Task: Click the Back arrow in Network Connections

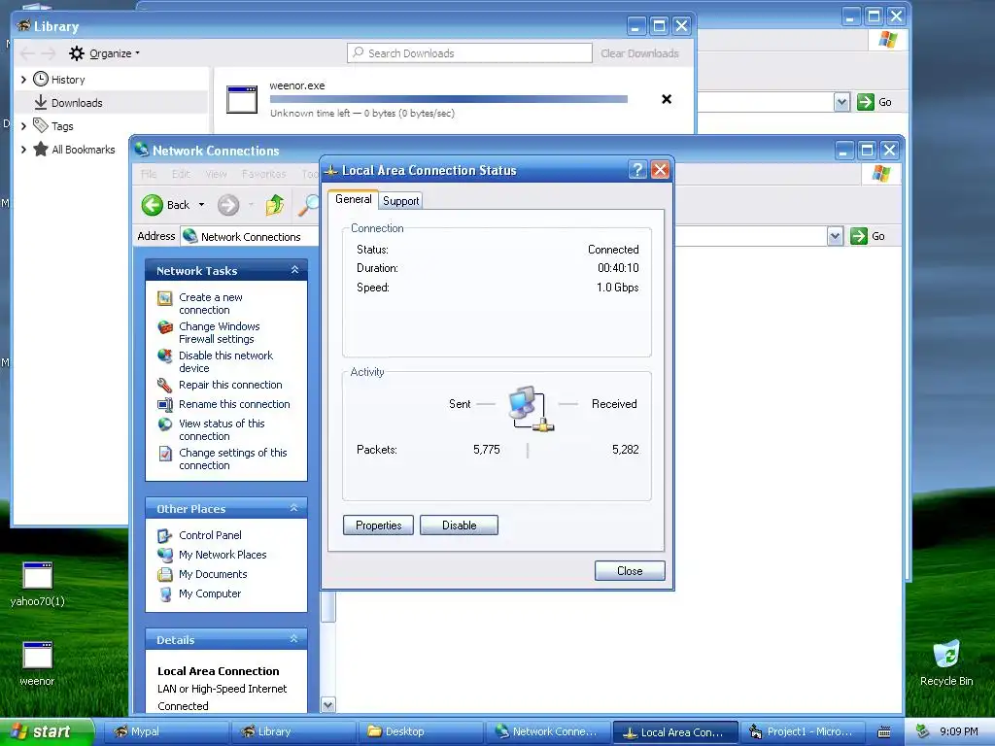Action: point(153,205)
